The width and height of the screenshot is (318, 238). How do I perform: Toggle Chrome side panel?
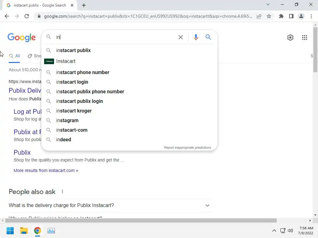pyautogui.click(x=291, y=16)
